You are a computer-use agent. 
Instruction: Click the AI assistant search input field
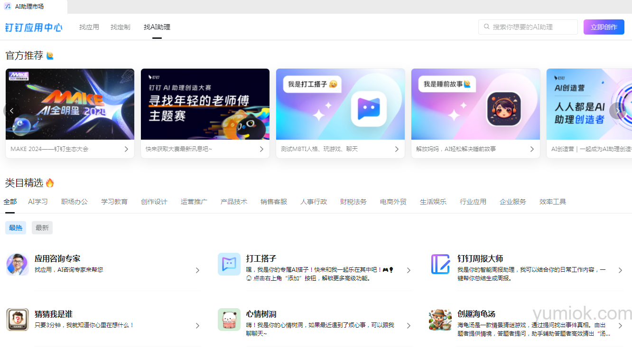coord(528,27)
